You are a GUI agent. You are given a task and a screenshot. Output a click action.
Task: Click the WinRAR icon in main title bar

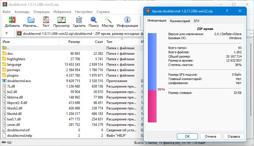click(5, 4)
